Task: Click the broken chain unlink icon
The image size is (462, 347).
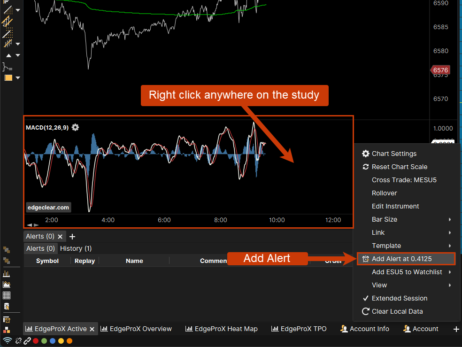Action: tap(18, 340)
